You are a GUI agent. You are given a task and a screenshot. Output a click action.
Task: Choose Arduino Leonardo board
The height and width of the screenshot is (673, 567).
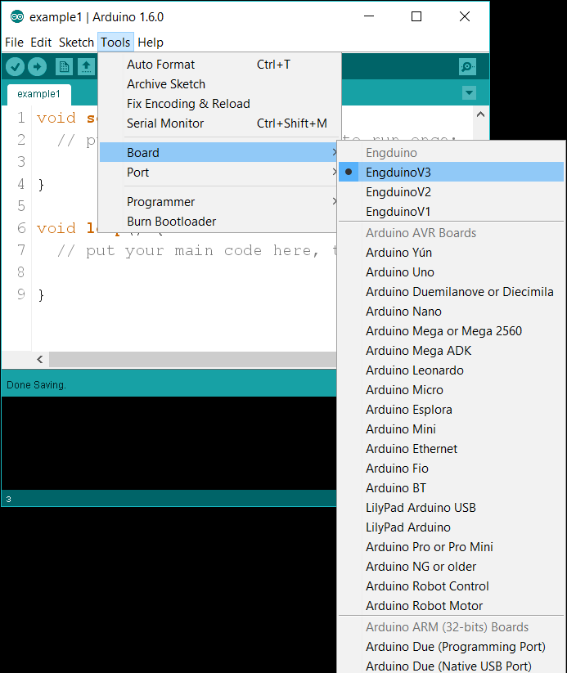[451, 370]
